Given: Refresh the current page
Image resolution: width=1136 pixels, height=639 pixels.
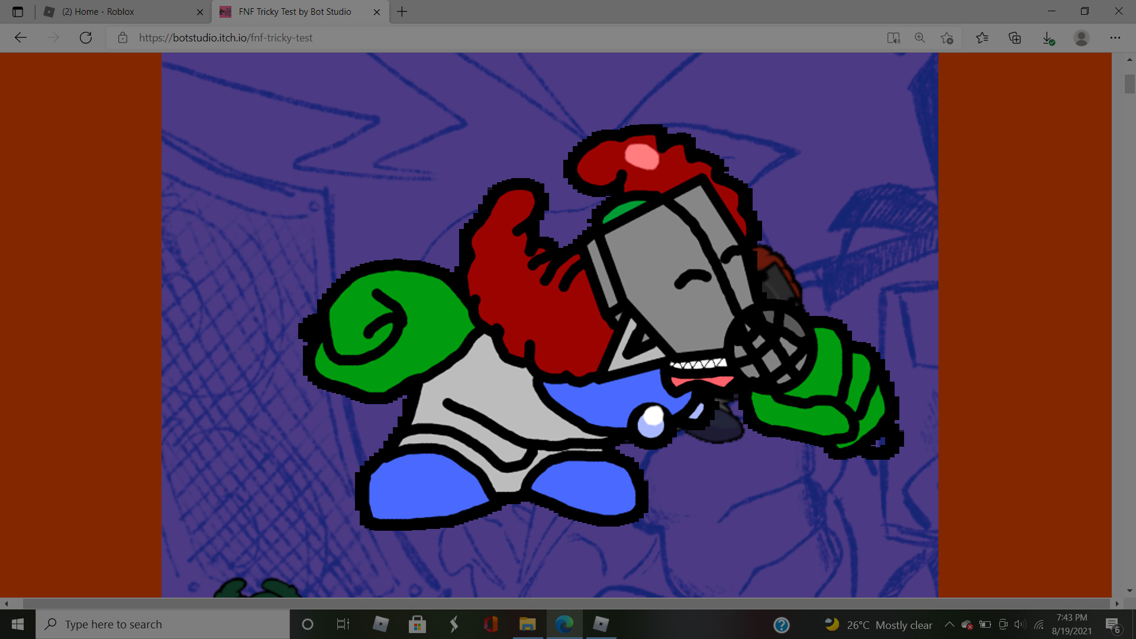Looking at the screenshot, I should tap(86, 38).
